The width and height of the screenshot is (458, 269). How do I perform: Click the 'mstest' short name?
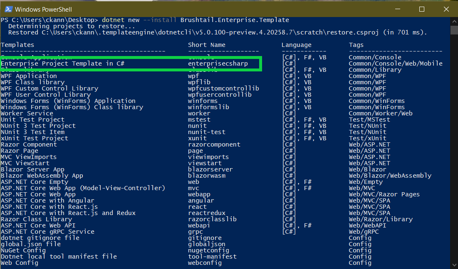click(x=199, y=120)
